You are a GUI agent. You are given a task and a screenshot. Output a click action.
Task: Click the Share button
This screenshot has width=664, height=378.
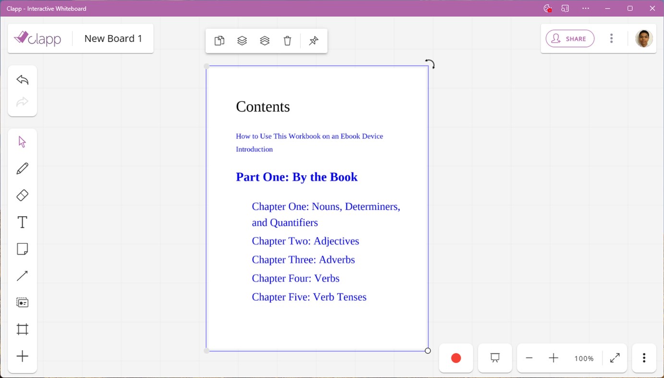[x=570, y=38]
